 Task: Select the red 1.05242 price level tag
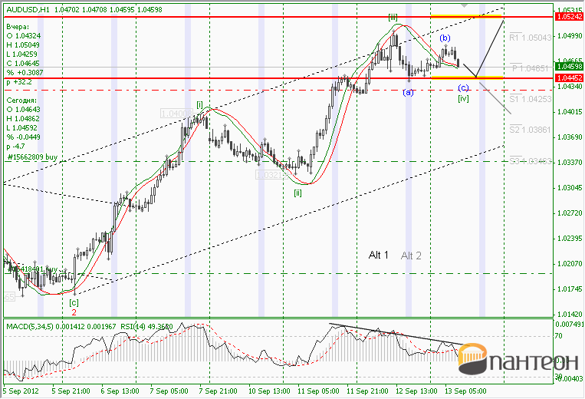point(569,16)
